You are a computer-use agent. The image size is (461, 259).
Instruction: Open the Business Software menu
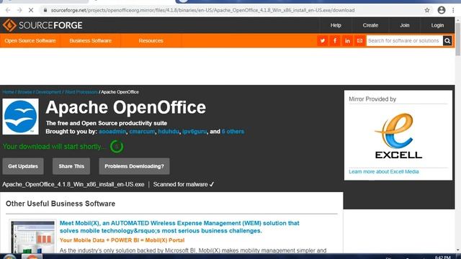91,41
